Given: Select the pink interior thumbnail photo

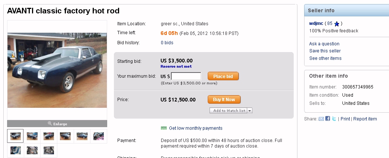Looking at the screenshot, I should click(x=99, y=136).
